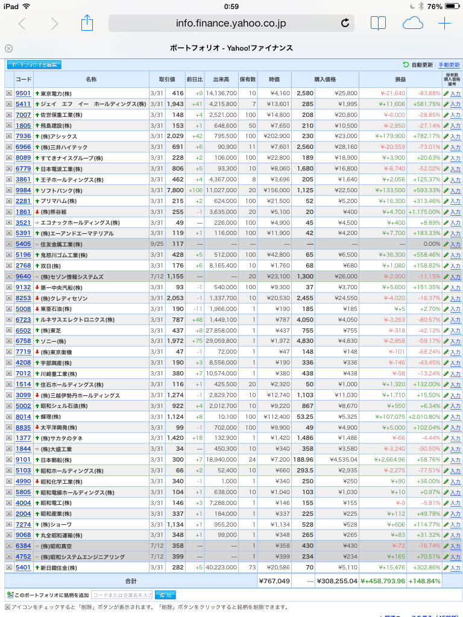Click the total profit +458,793.96 value
463x617 pixels.
click(383, 581)
